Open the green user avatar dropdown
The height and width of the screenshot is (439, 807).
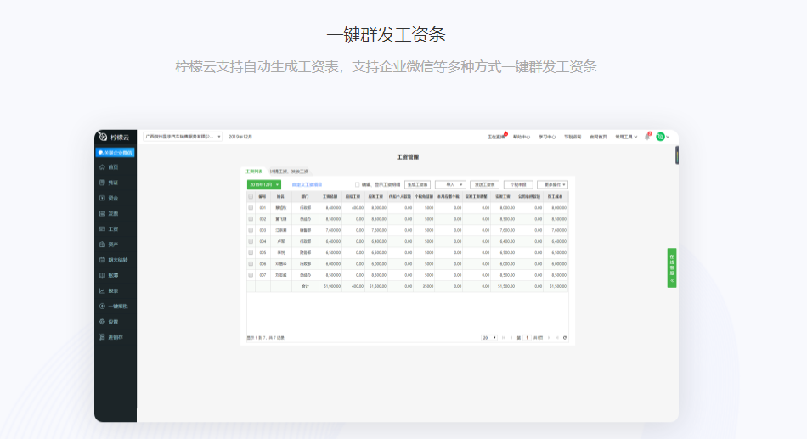click(663, 137)
